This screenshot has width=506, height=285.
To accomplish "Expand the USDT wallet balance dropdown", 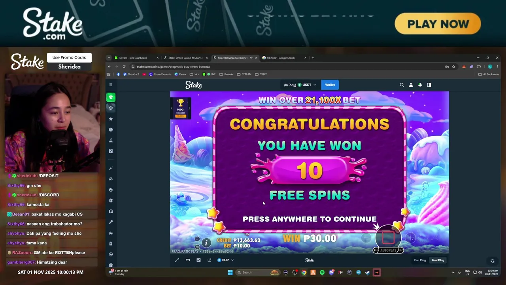I will (300, 85).
